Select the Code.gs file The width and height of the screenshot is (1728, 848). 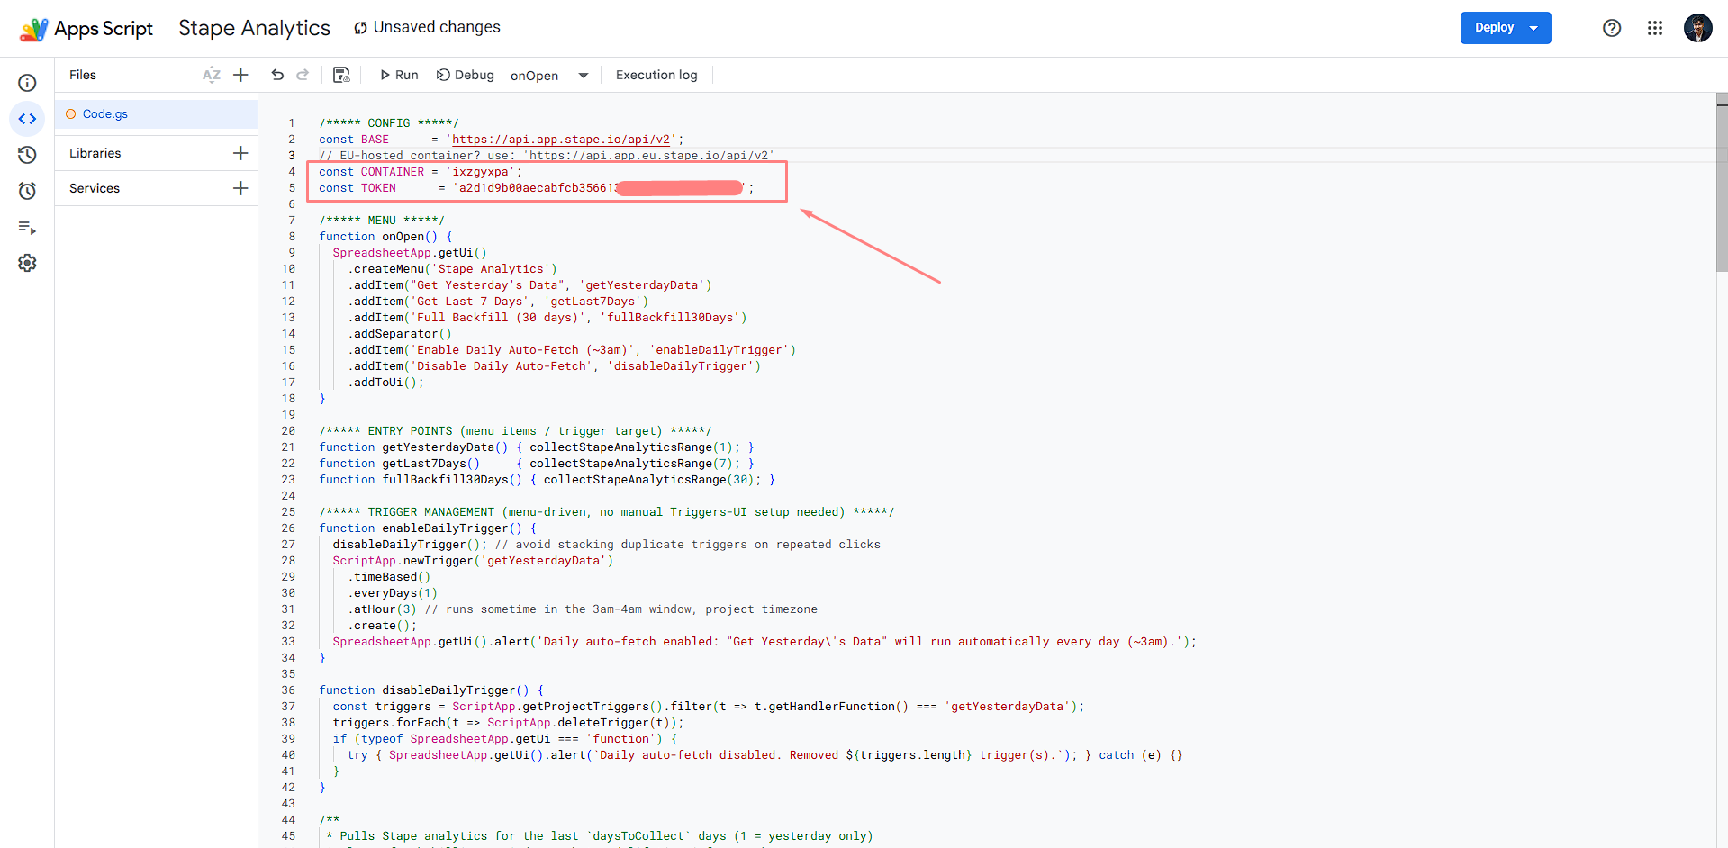(x=157, y=114)
